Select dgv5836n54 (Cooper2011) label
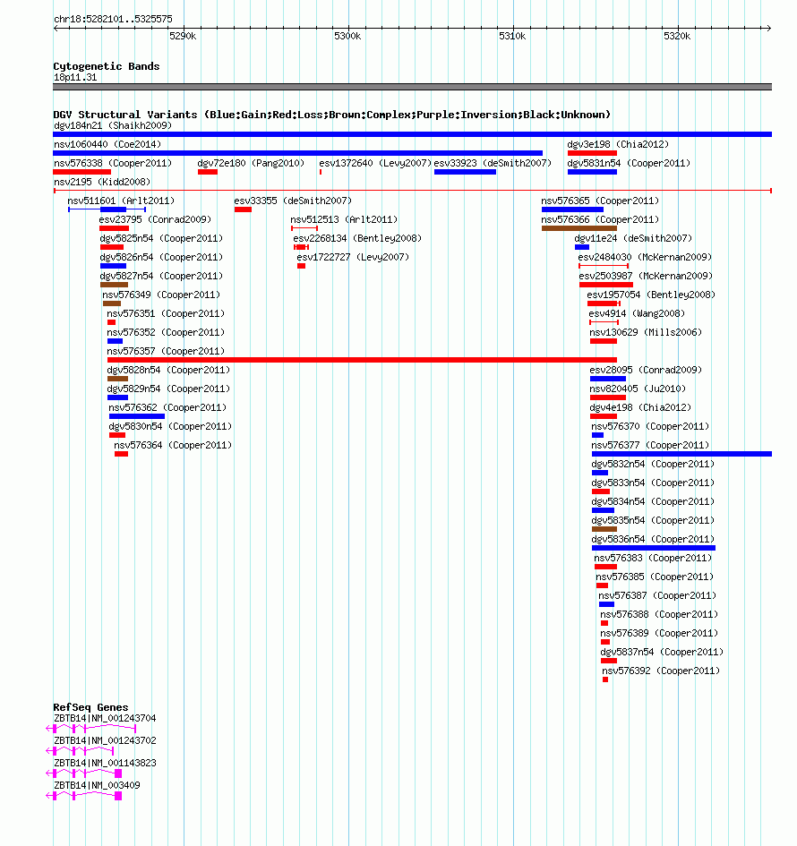 [x=653, y=540]
